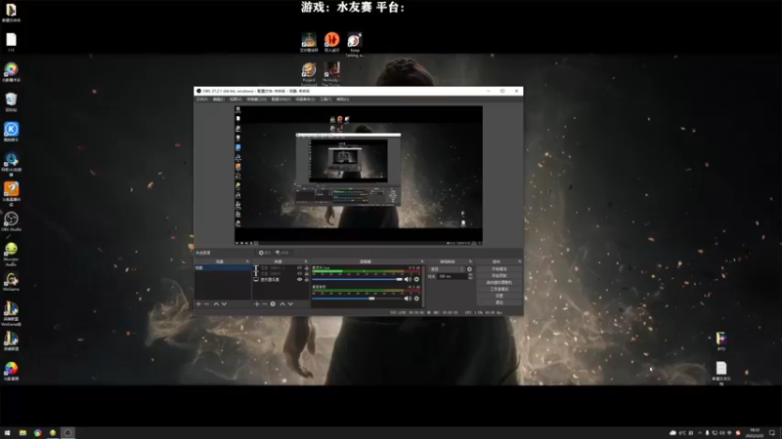Mute the bottom mixer audio channel speaker
The image size is (782, 439).
(x=408, y=299)
